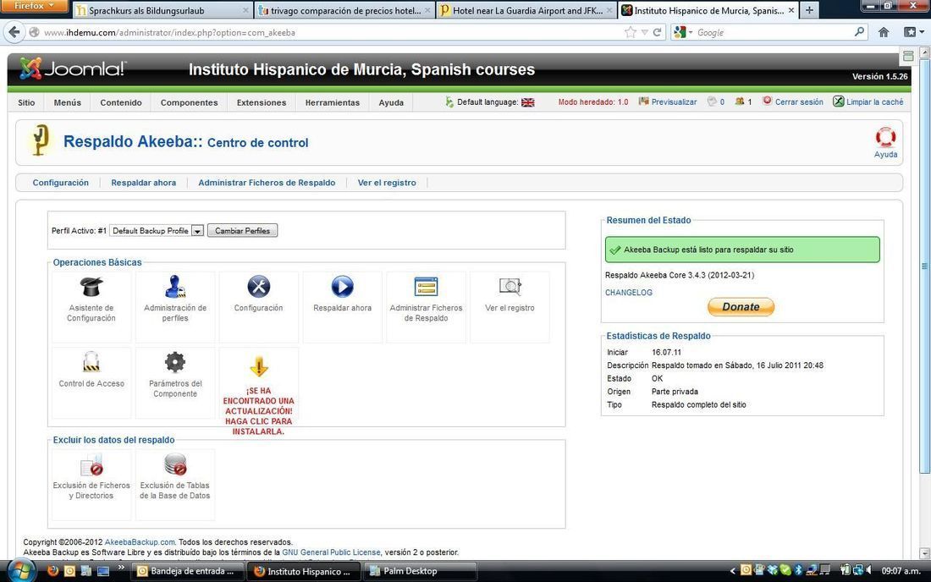Click the update-found yellow arrow icon

click(x=258, y=366)
